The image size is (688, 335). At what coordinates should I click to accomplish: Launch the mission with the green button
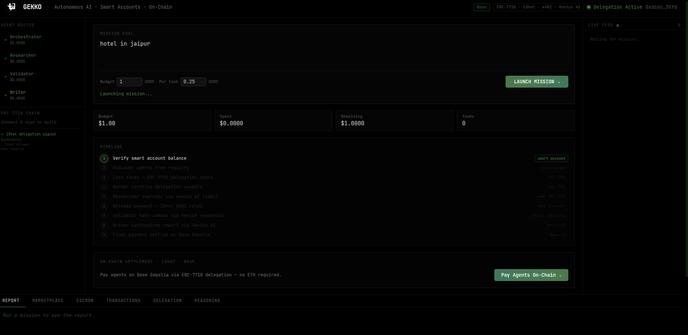[537, 81]
